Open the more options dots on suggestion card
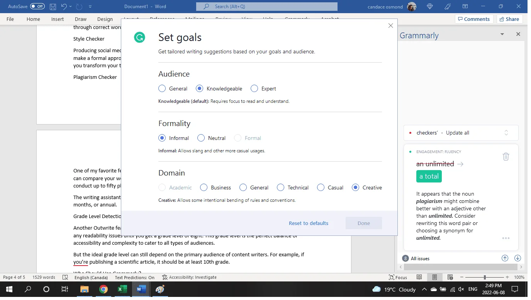 point(506,238)
